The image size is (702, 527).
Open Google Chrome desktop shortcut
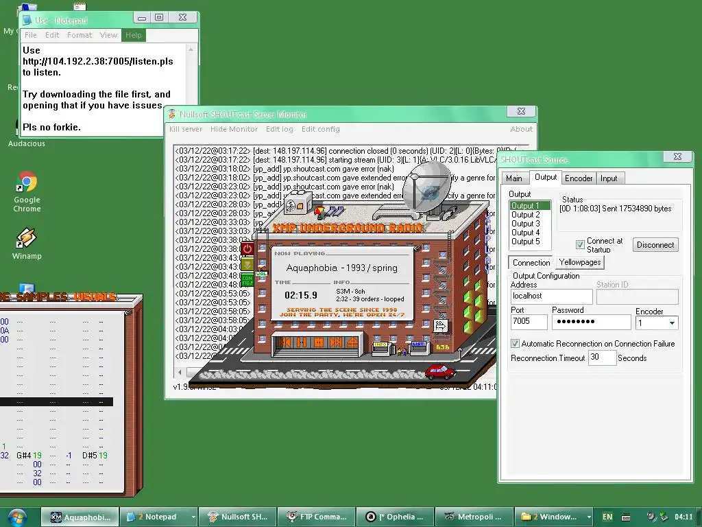click(x=27, y=191)
